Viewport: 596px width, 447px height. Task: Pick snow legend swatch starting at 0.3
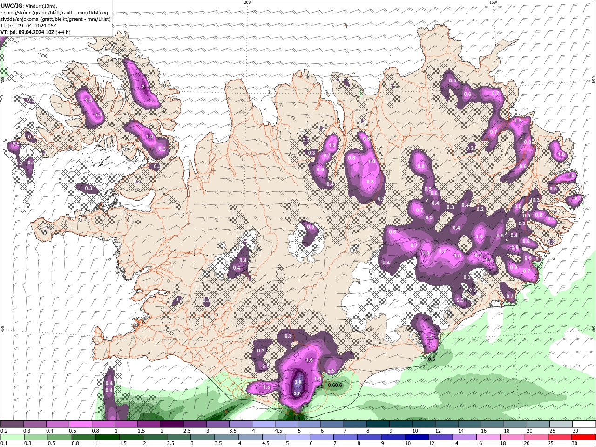(x=34, y=424)
